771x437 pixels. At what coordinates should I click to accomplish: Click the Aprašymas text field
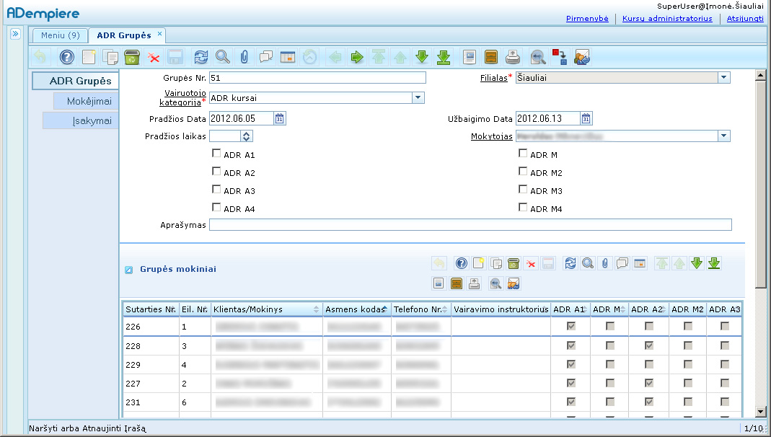point(470,225)
